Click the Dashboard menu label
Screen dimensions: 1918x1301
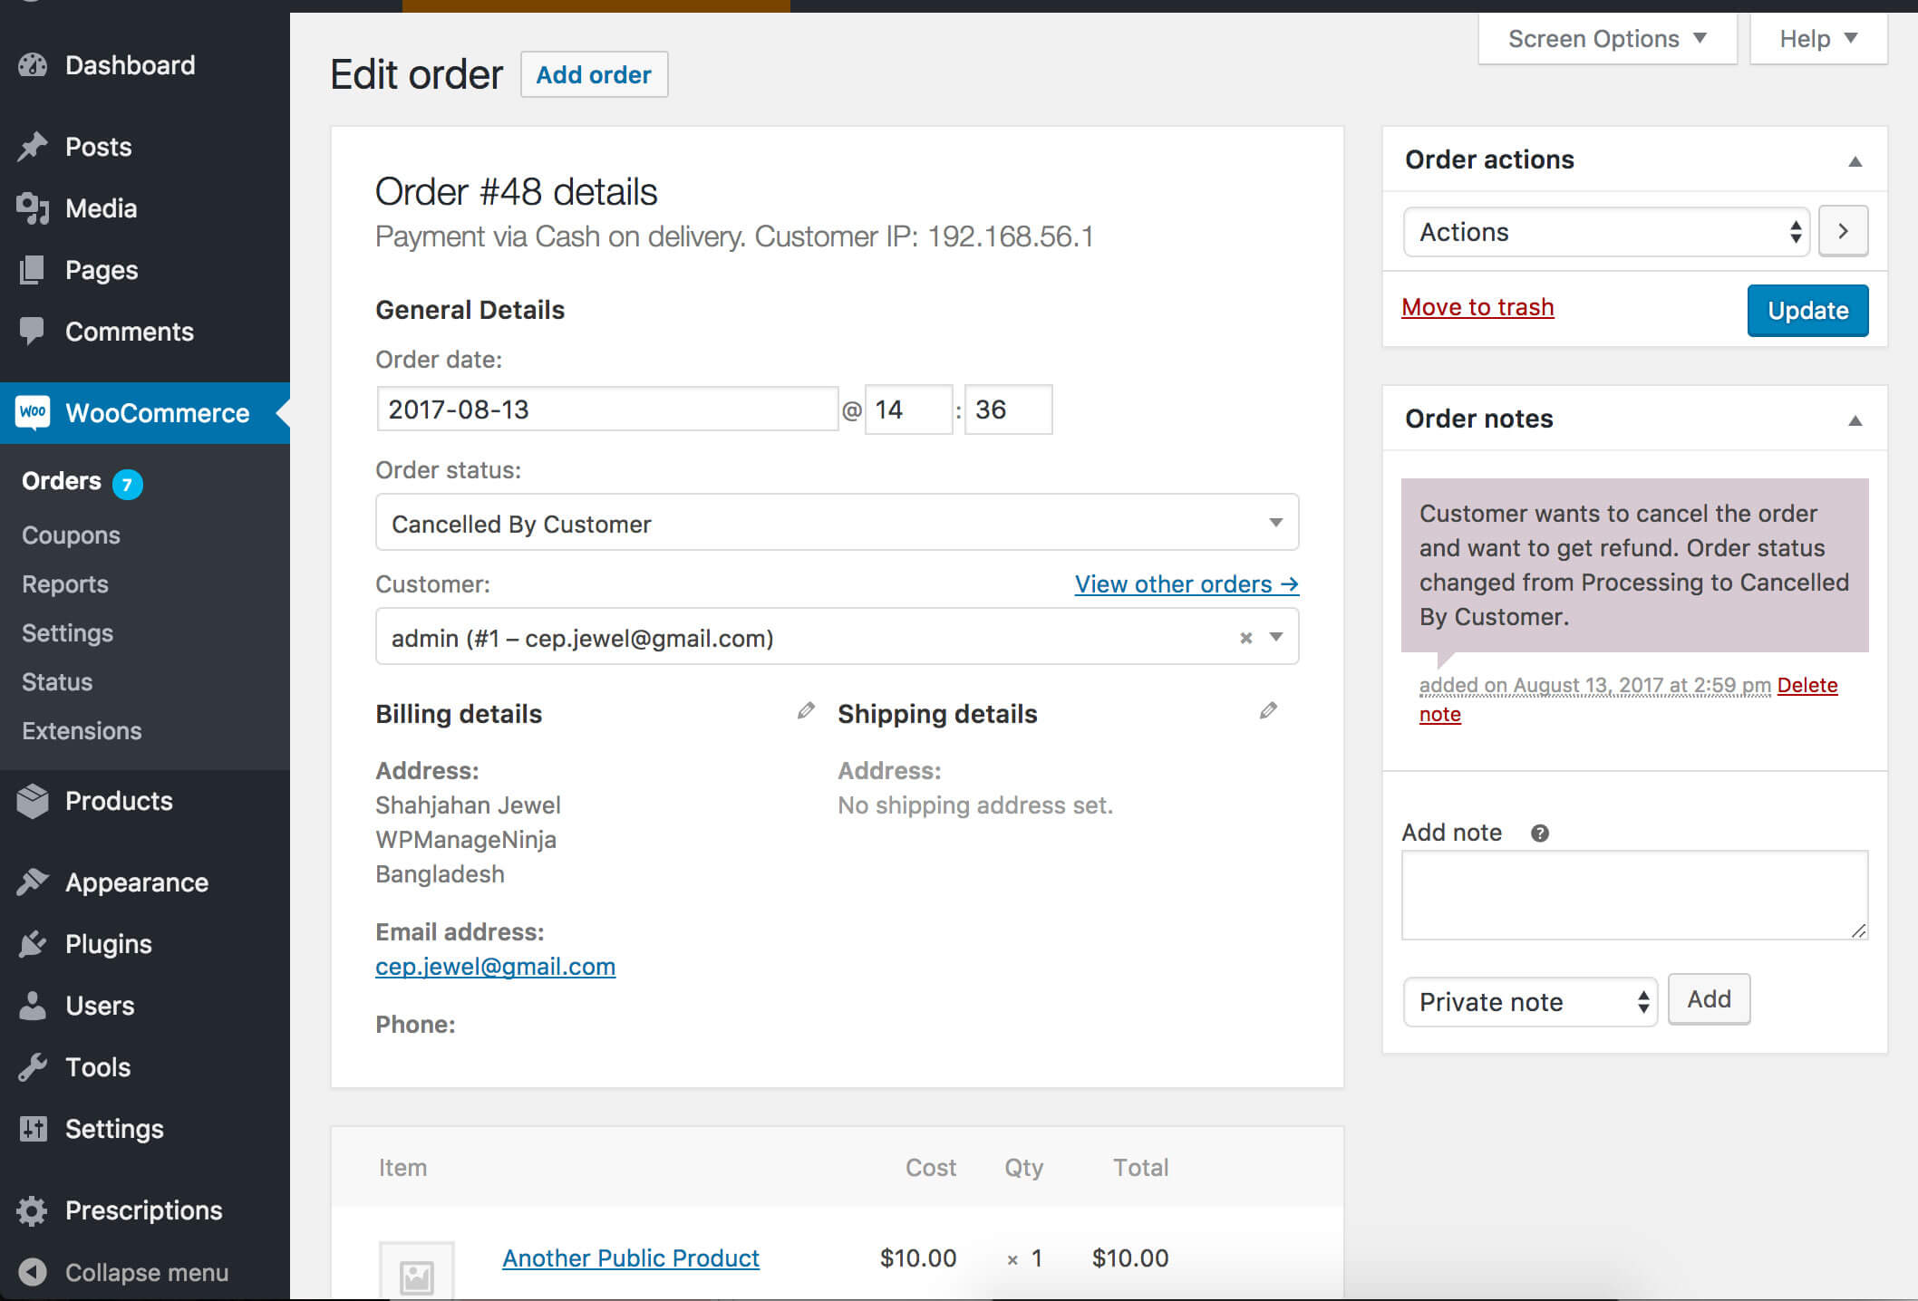[x=131, y=65]
